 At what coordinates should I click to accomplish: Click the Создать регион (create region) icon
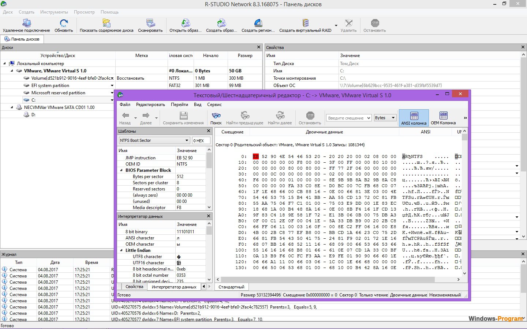point(258,26)
